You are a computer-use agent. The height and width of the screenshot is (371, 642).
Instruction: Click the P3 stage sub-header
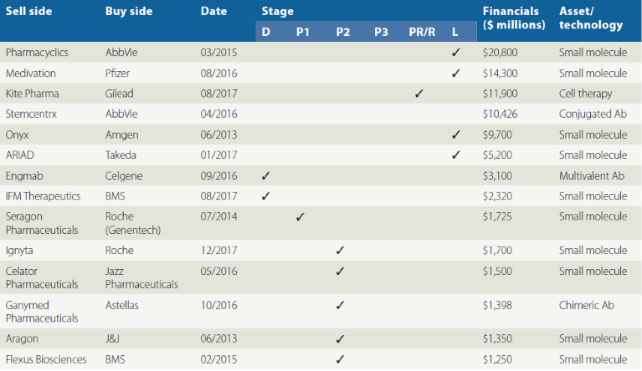point(381,32)
